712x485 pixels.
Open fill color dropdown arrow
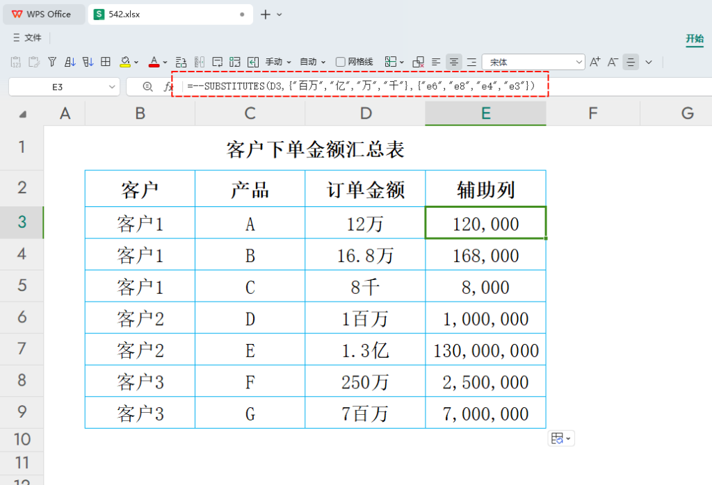[136, 62]
